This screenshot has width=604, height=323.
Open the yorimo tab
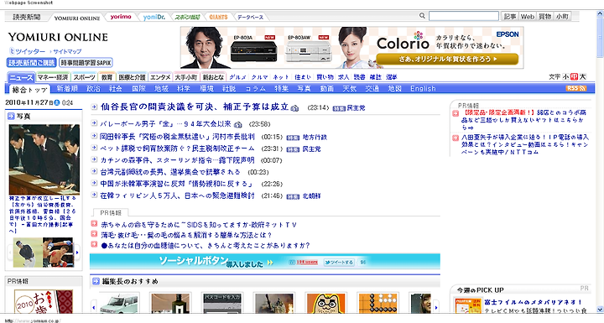tap(121, 17)
